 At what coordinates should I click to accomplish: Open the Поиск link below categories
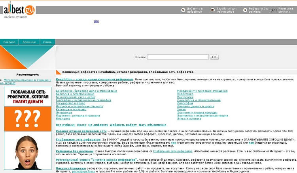(x=81, y=125)
